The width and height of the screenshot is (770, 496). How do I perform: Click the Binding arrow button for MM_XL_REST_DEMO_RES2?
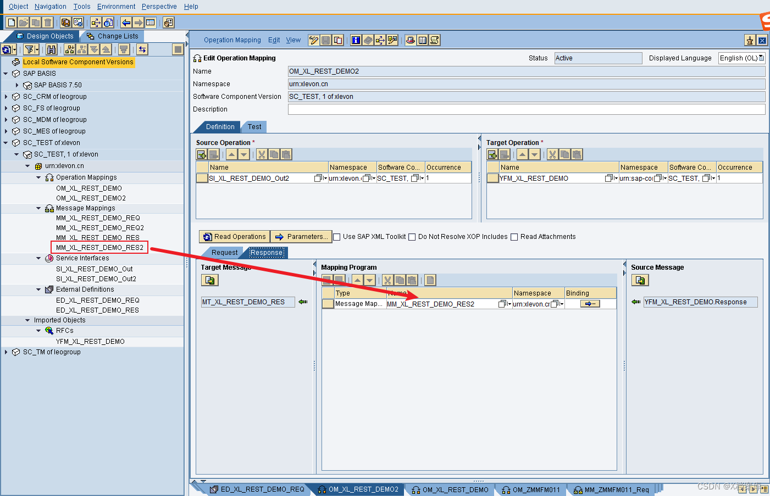pyautogui.click(x=590, y=304)
